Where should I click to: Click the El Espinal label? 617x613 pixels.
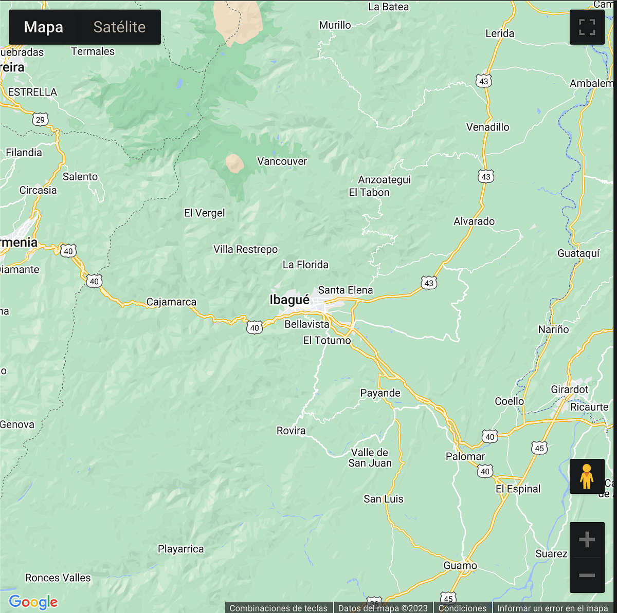[518, 489]
